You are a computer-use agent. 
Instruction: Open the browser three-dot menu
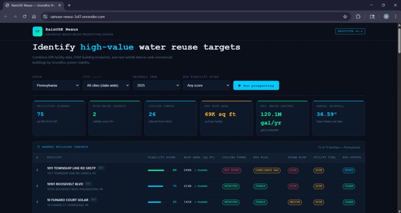point(396,16)
